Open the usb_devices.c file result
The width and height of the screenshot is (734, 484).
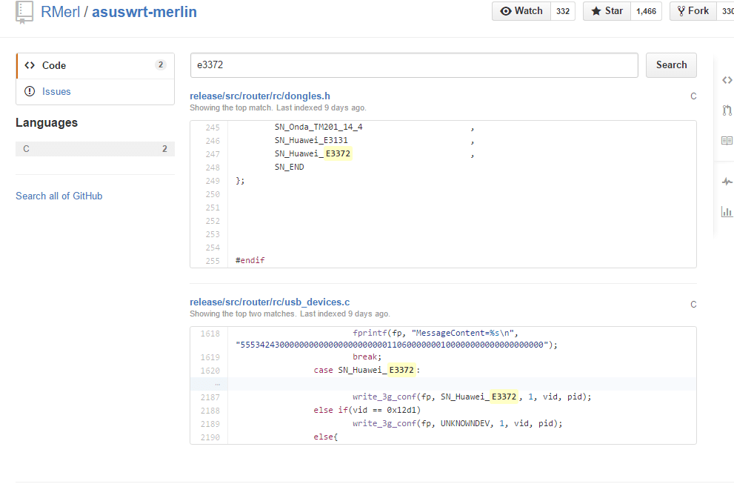click(x=270, y=302)
